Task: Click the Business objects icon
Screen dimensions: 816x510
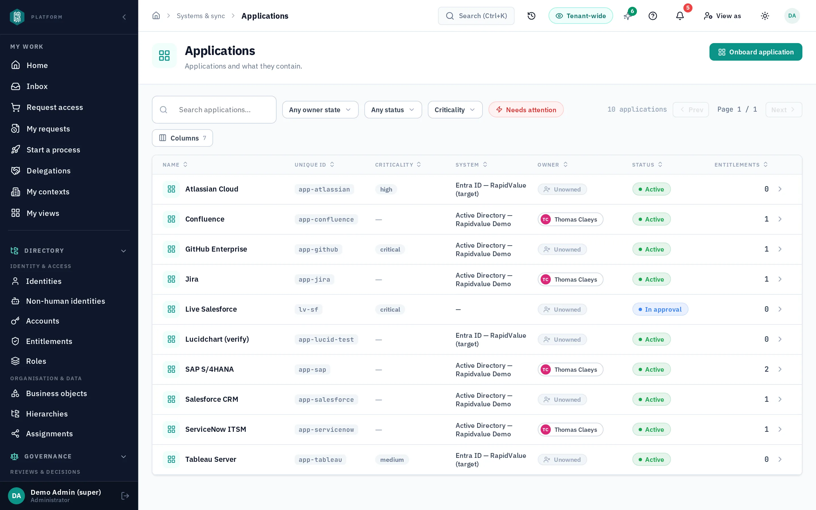Action: [15, 393]
